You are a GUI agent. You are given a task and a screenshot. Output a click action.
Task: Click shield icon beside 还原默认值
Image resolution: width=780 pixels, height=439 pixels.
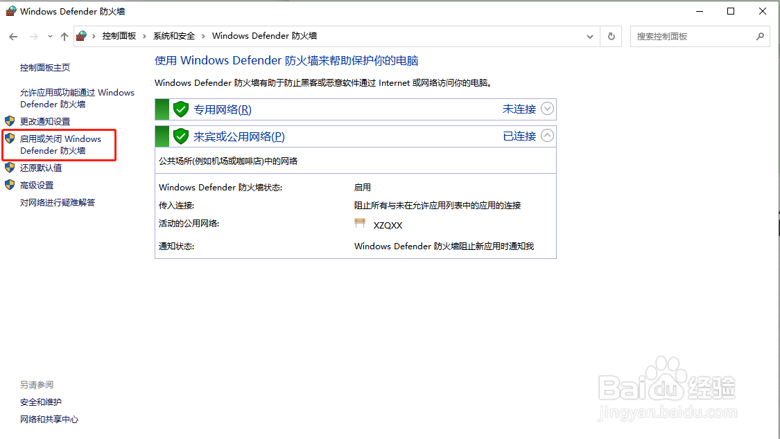point(10,168)
